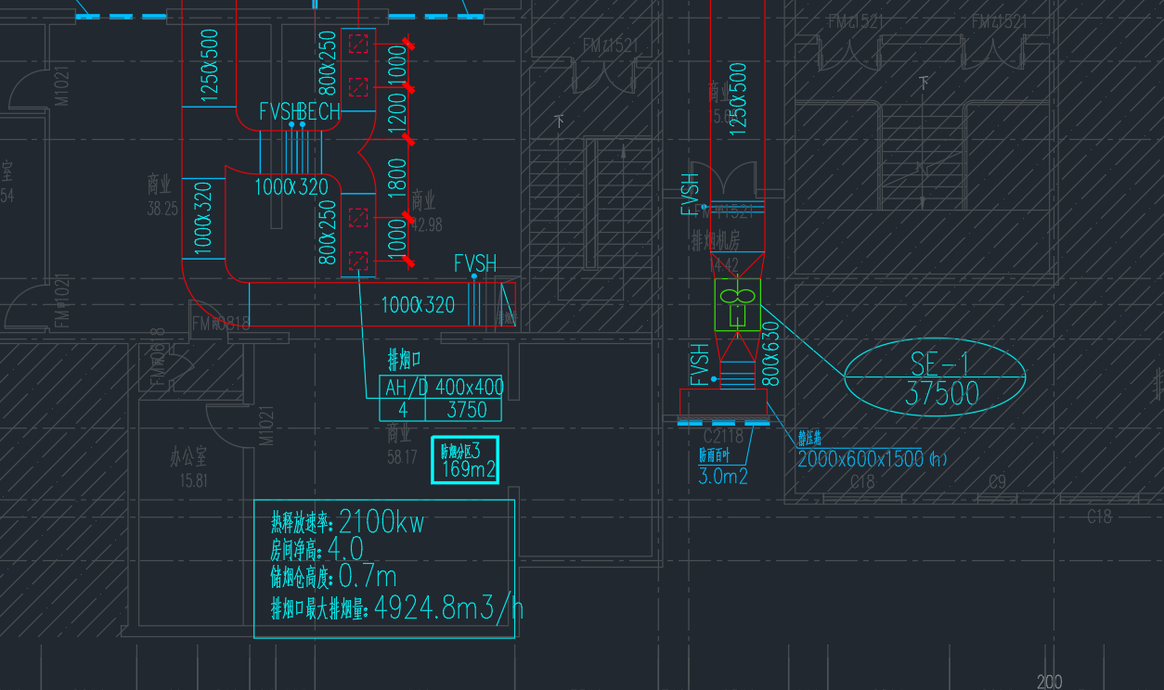
Task: Select the blue dashed louver below the fan
Action: pos(723,423)
